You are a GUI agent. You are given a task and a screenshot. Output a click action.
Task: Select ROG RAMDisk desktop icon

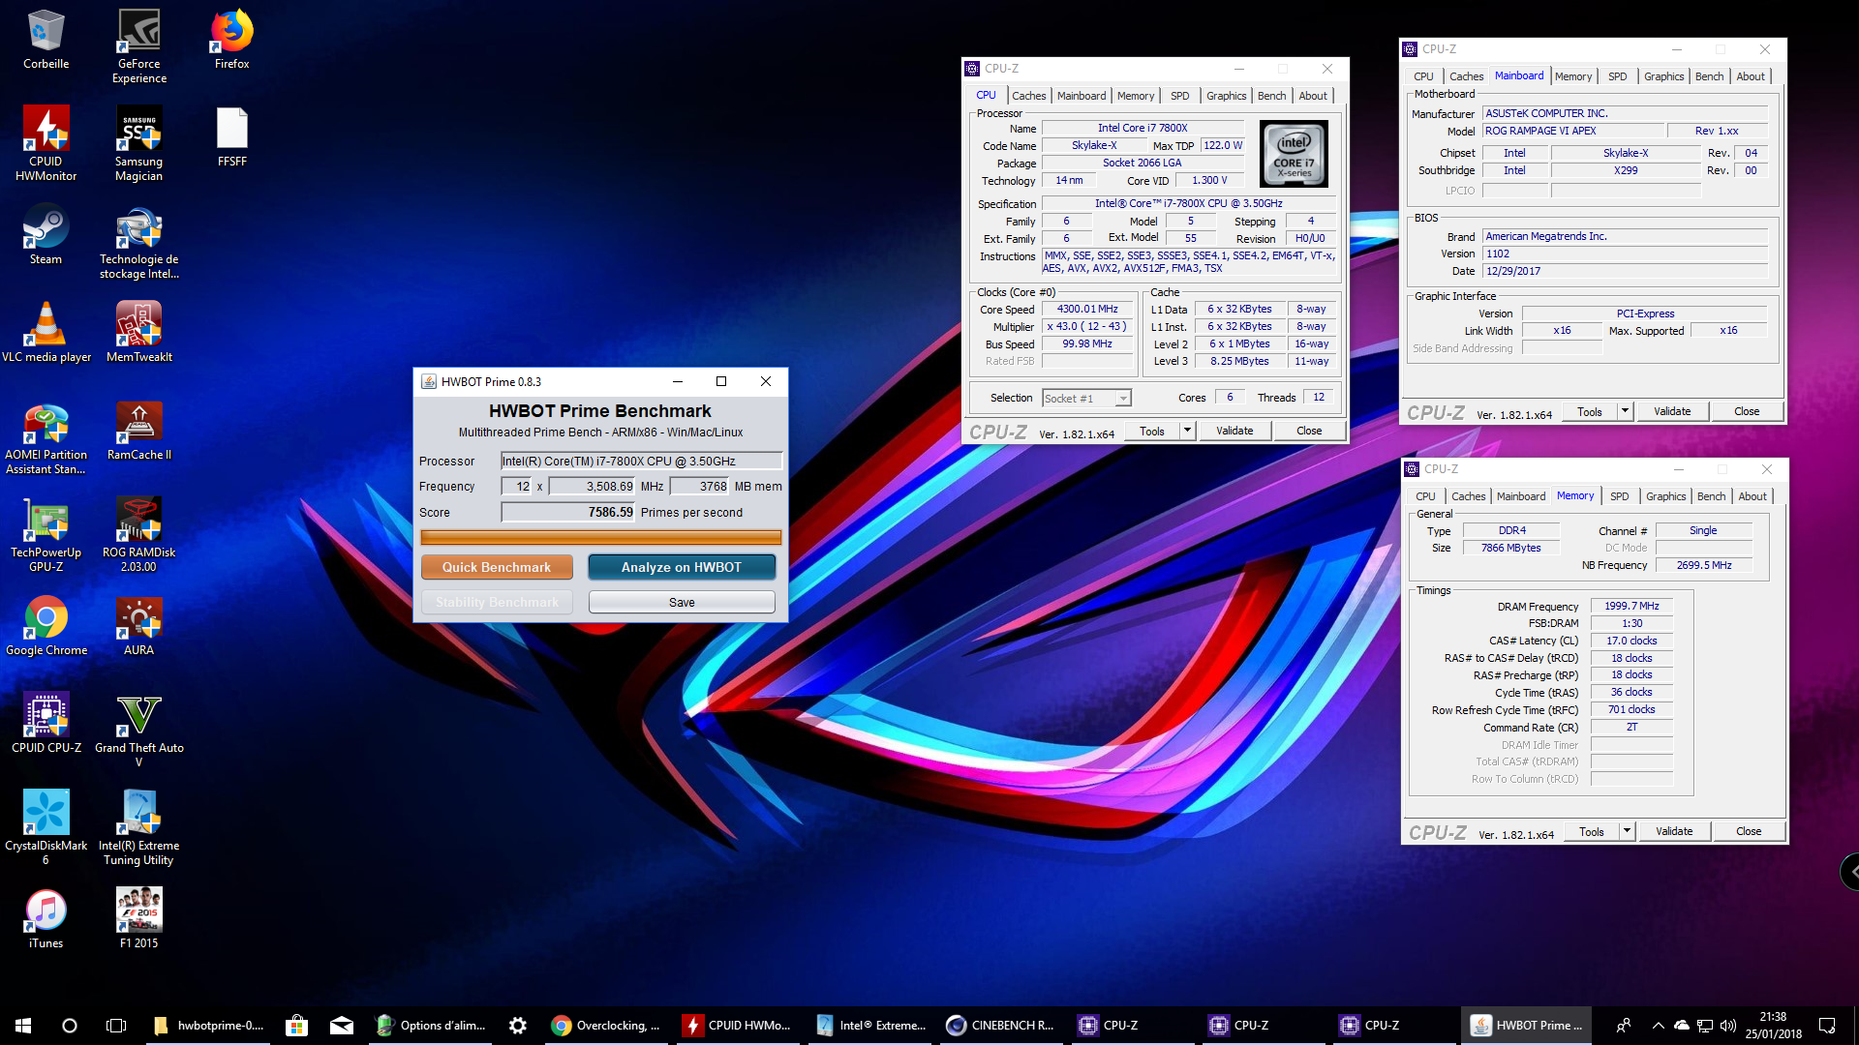click(138, 534)
